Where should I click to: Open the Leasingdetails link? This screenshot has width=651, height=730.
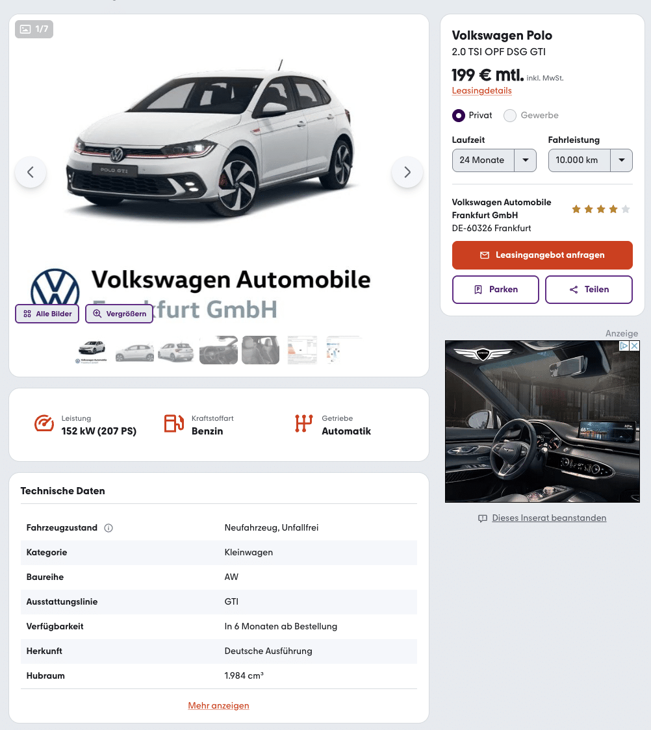coord(481,91)
